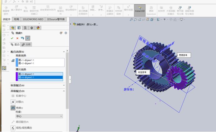This screenshot has height=132, width=216.
Task: Click the PropertyManager vertical scrollbar
Action: click(67, 81)
